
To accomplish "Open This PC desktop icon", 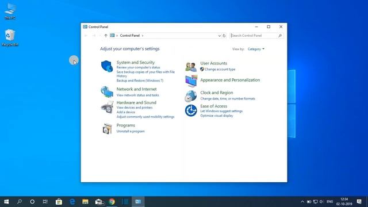I will point(10,11).
